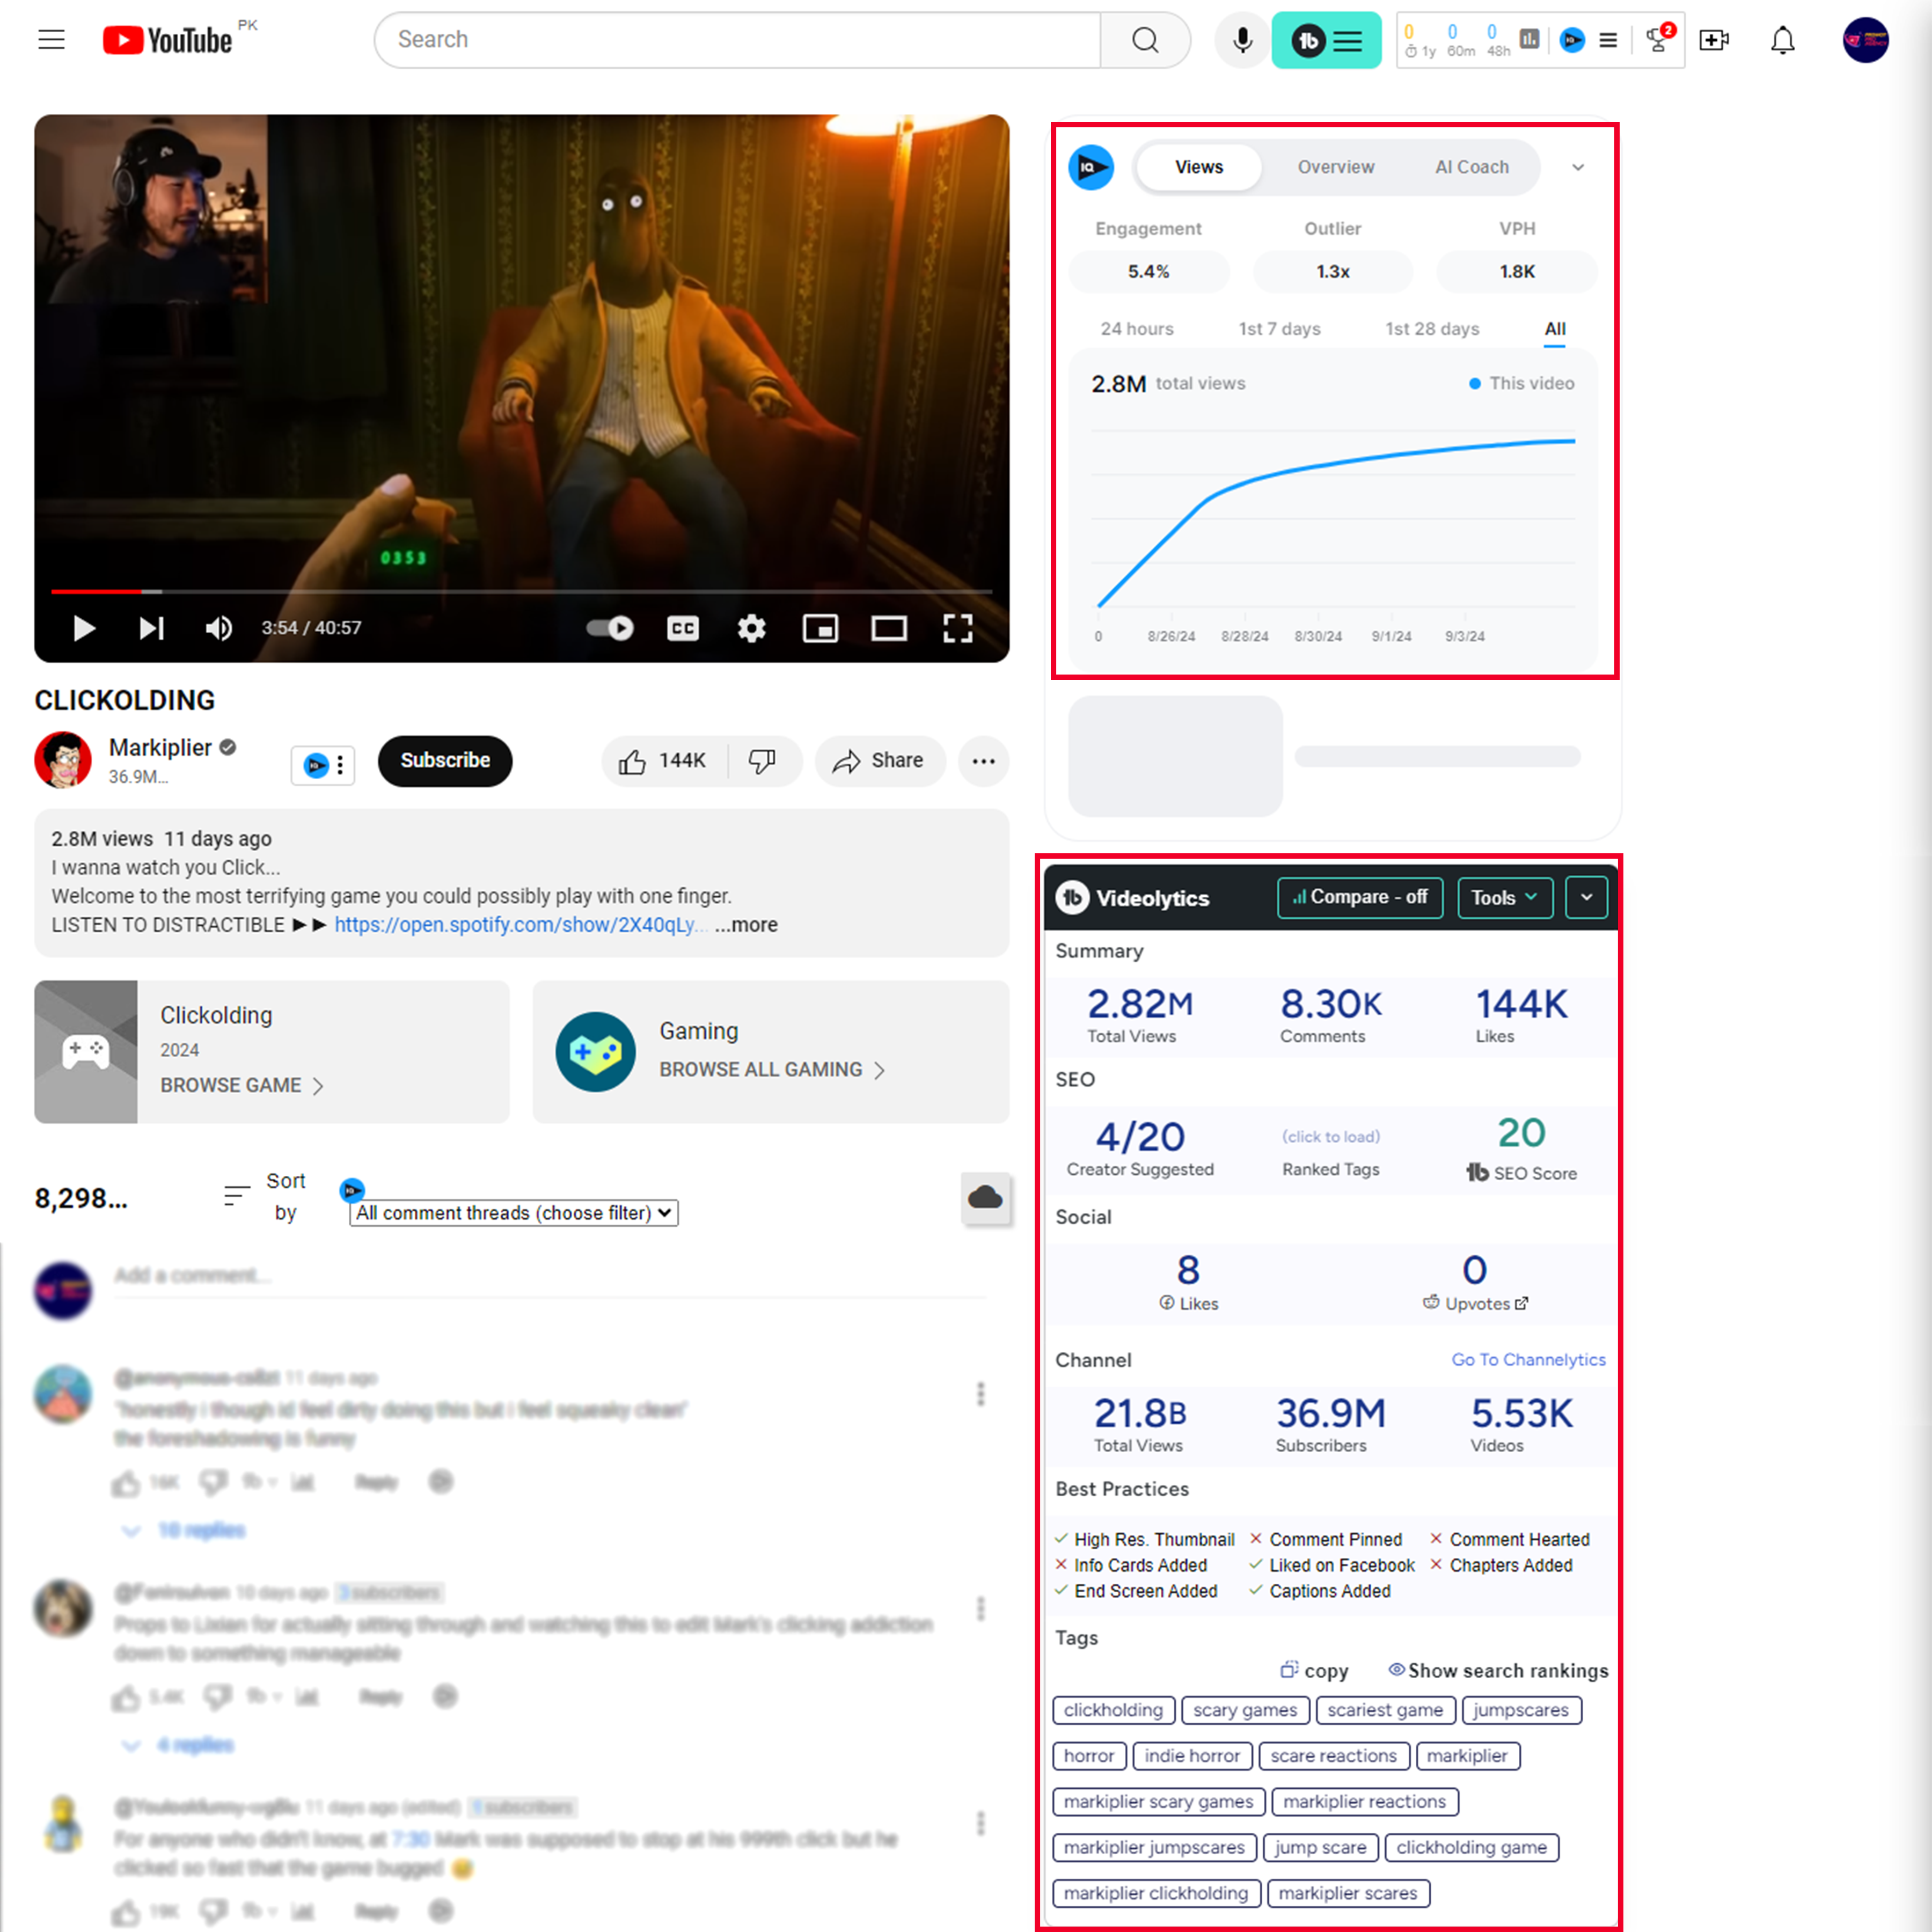Open the comment threads filter dropdown
This screenshot has width=1932, height=1932.
pyautogui.click(x=514, y=1213)
